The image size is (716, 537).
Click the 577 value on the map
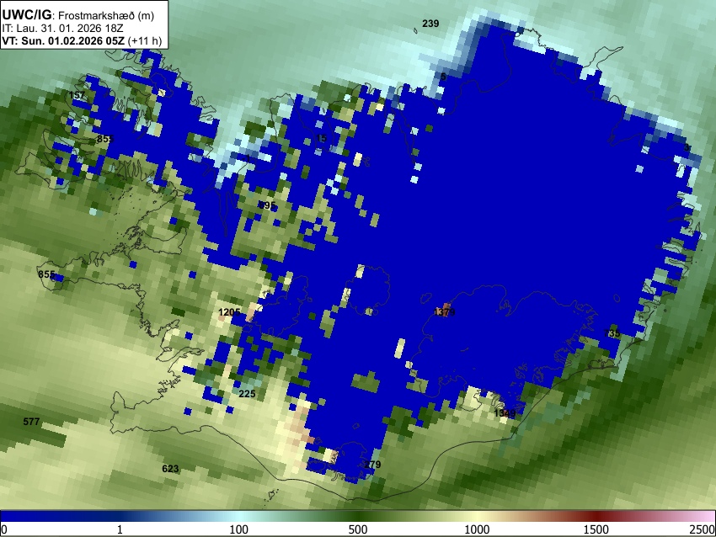31,422
